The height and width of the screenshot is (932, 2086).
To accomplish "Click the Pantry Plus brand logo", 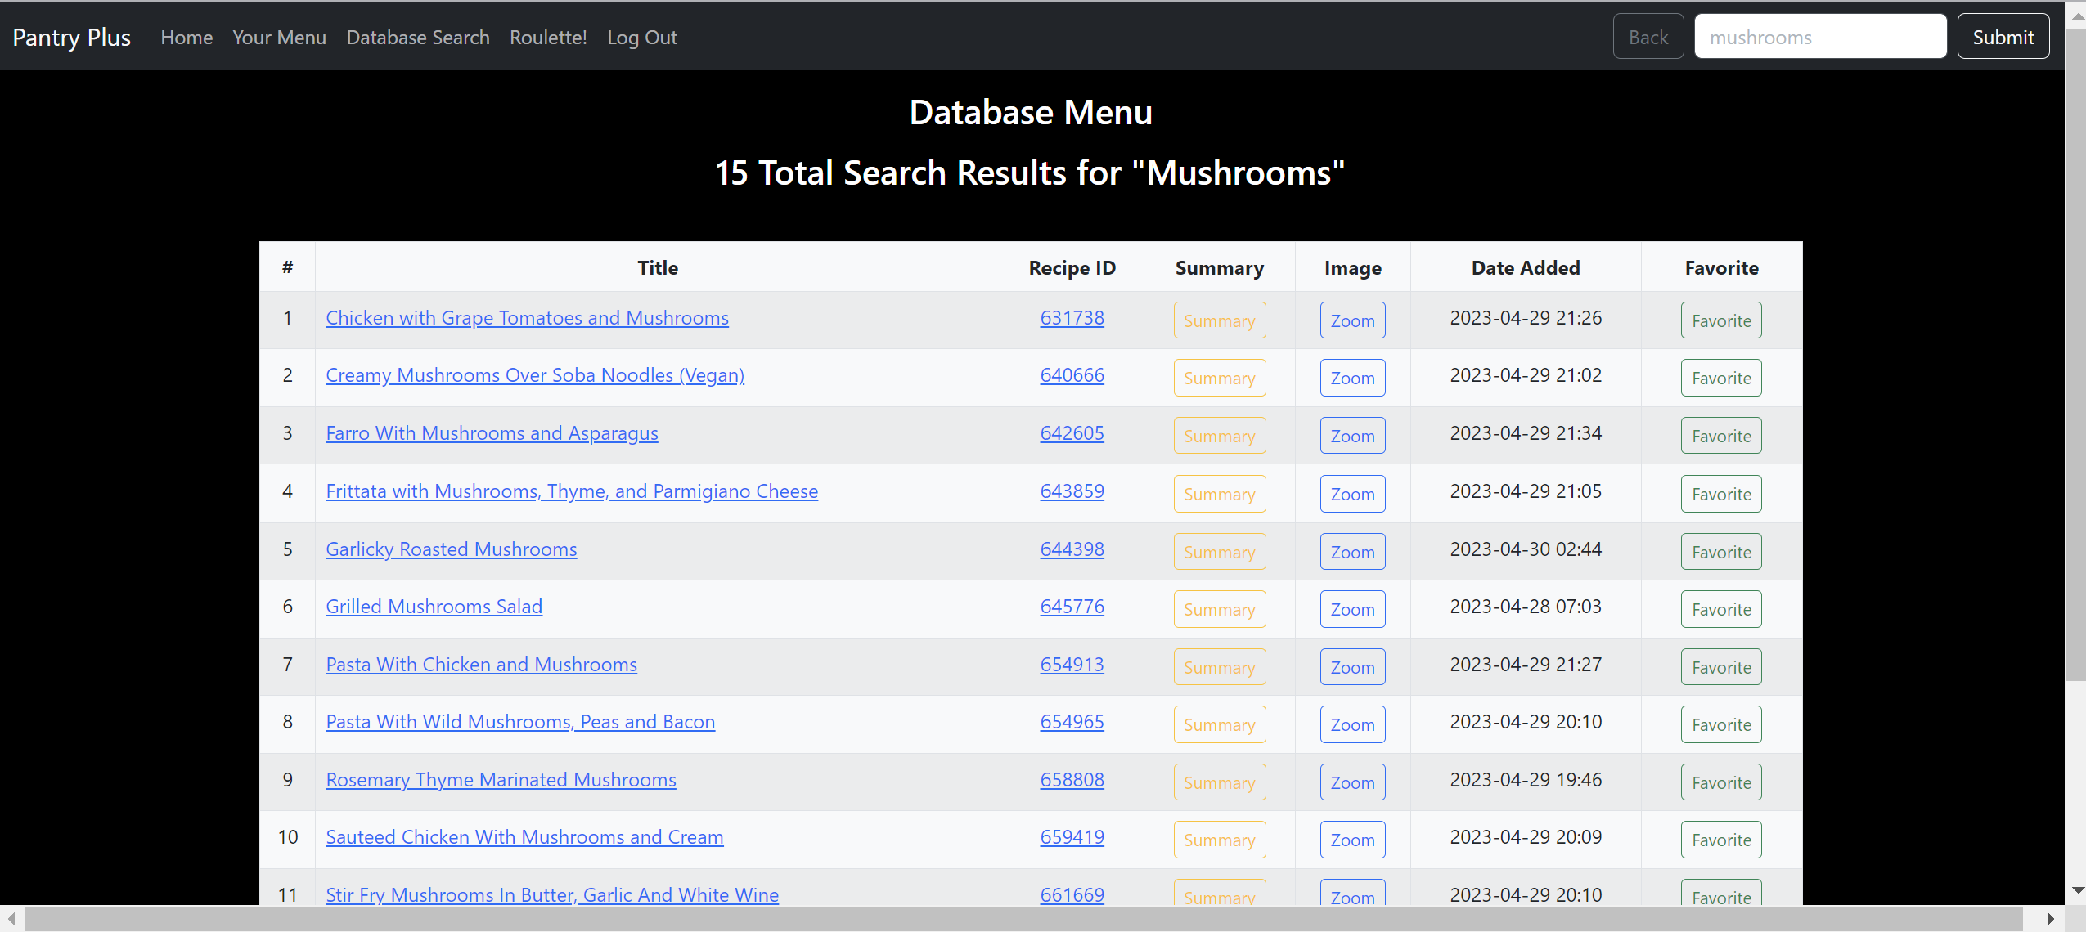I will tap(71, 38).
